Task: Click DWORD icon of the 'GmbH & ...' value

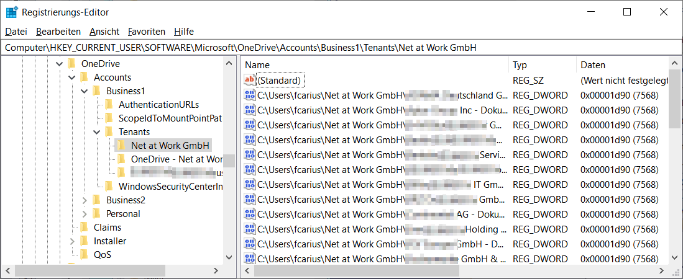Action: [250, 259]
